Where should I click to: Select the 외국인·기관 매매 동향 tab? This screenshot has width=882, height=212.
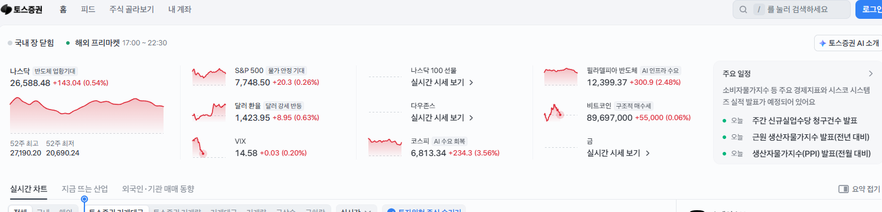(x=158, y=189)
